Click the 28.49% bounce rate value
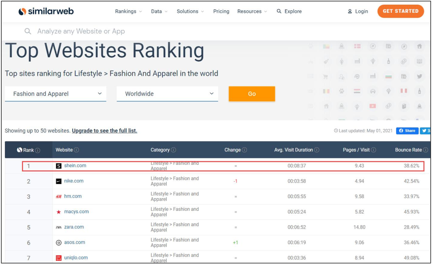 pos(412,227)
